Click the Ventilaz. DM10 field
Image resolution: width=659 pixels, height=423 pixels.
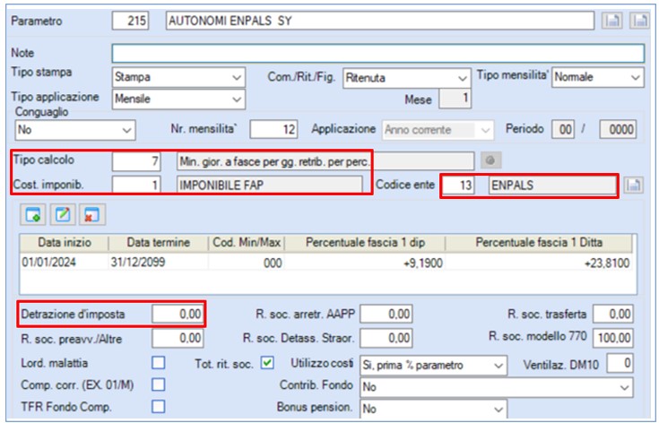point(620,363)
